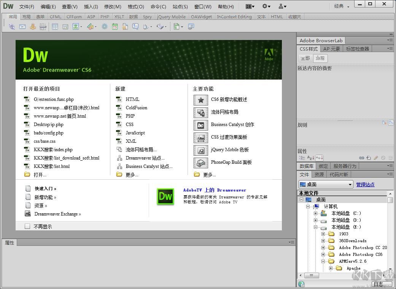Open 管理站点 link
This screenshot has width=396, height=289.
click(x=365, y=184)
